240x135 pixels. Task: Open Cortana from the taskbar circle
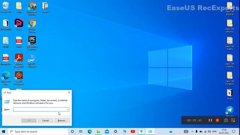72,132
